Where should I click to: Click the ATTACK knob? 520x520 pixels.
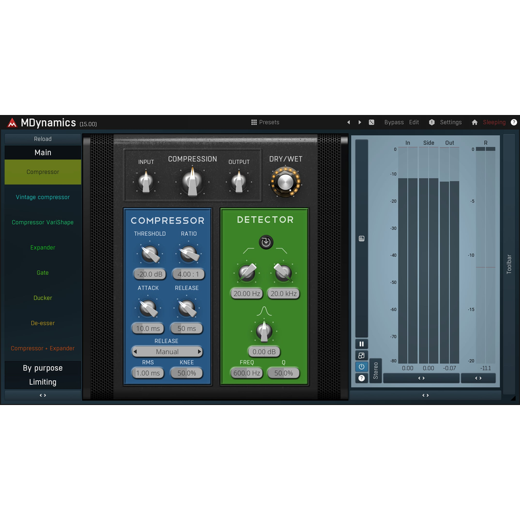coord(148,308)
